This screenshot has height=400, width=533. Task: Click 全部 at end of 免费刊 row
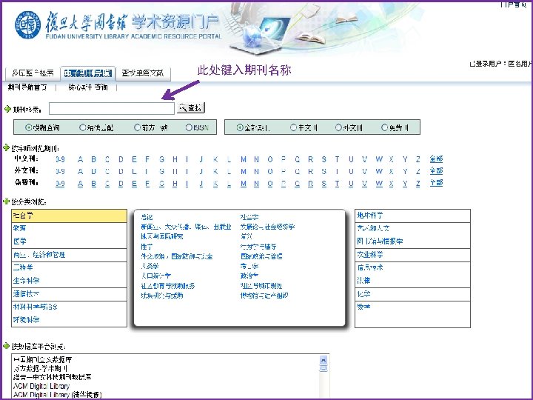(x=436, y=183)
